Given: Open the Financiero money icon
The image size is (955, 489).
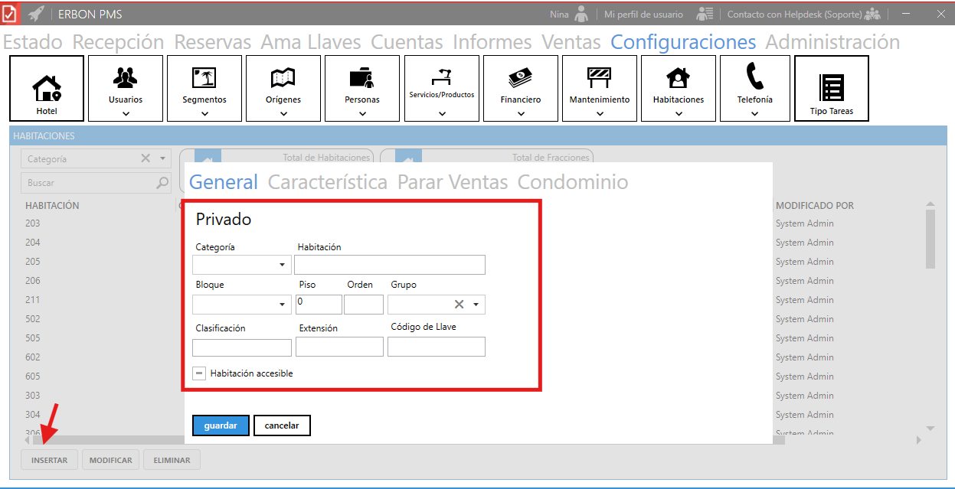Looking at the screenshot, I should (521, 77).
